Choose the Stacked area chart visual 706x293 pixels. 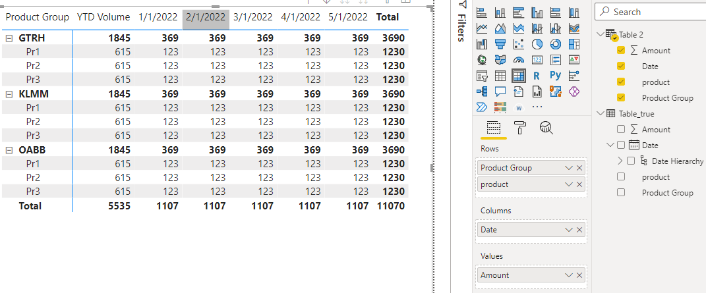[x=519, y=28]
